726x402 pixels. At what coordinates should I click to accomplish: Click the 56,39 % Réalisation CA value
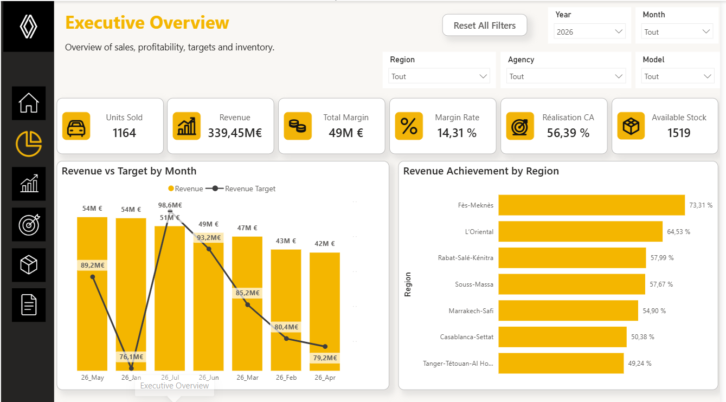click(568, 133)
